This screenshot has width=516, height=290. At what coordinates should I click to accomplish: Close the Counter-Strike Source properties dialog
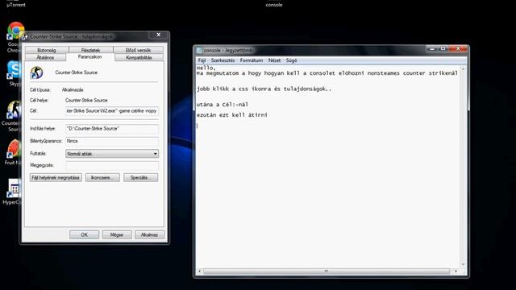coord(159,35)
